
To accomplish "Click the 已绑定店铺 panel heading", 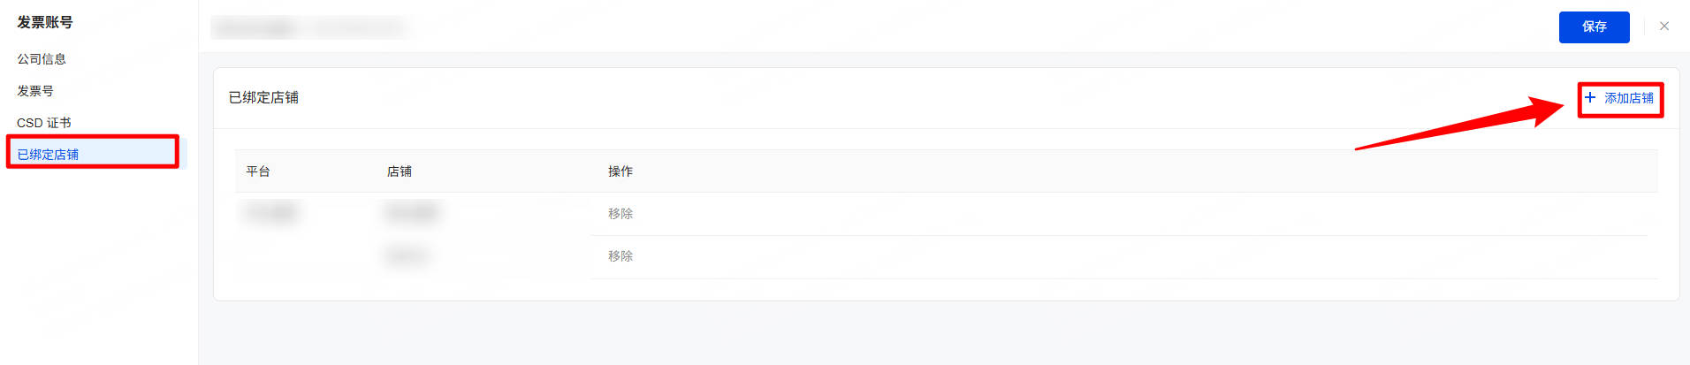I will (x=263, y=97).
